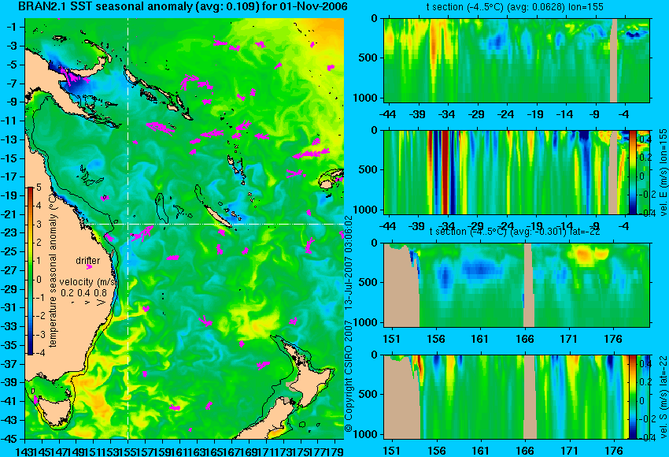
Task: Click the magenta drifter marker beside 'drifter' label
Action: (89, 267)
